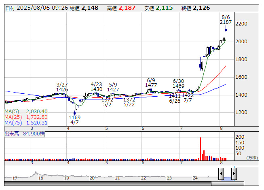Click the left range slider handle
The width and height of the screenshot is (264, 190).
point(221,173)
